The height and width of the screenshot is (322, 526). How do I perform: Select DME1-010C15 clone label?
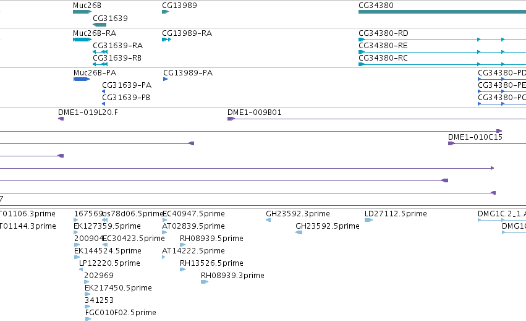click(x=475, y=137)
